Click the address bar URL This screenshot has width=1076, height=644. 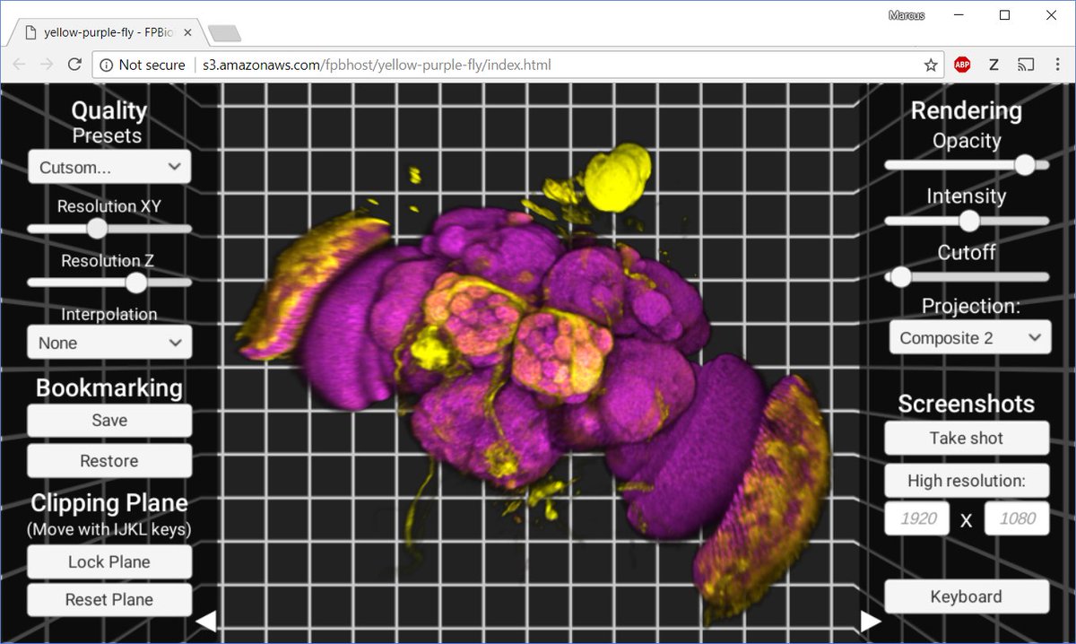377,65
